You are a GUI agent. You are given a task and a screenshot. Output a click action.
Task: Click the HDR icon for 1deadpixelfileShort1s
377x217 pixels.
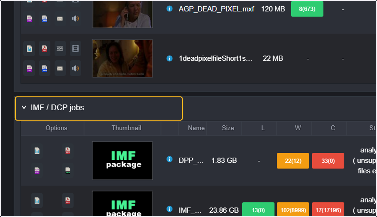(x=60, y=48)
